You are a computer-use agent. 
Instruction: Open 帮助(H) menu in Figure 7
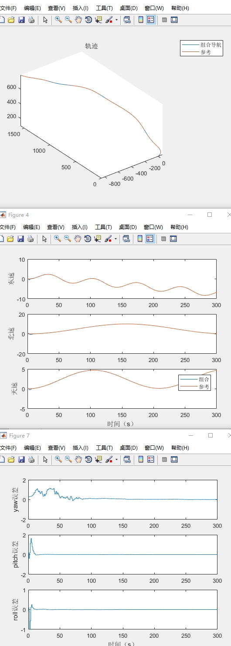click(x=180, y=448)
